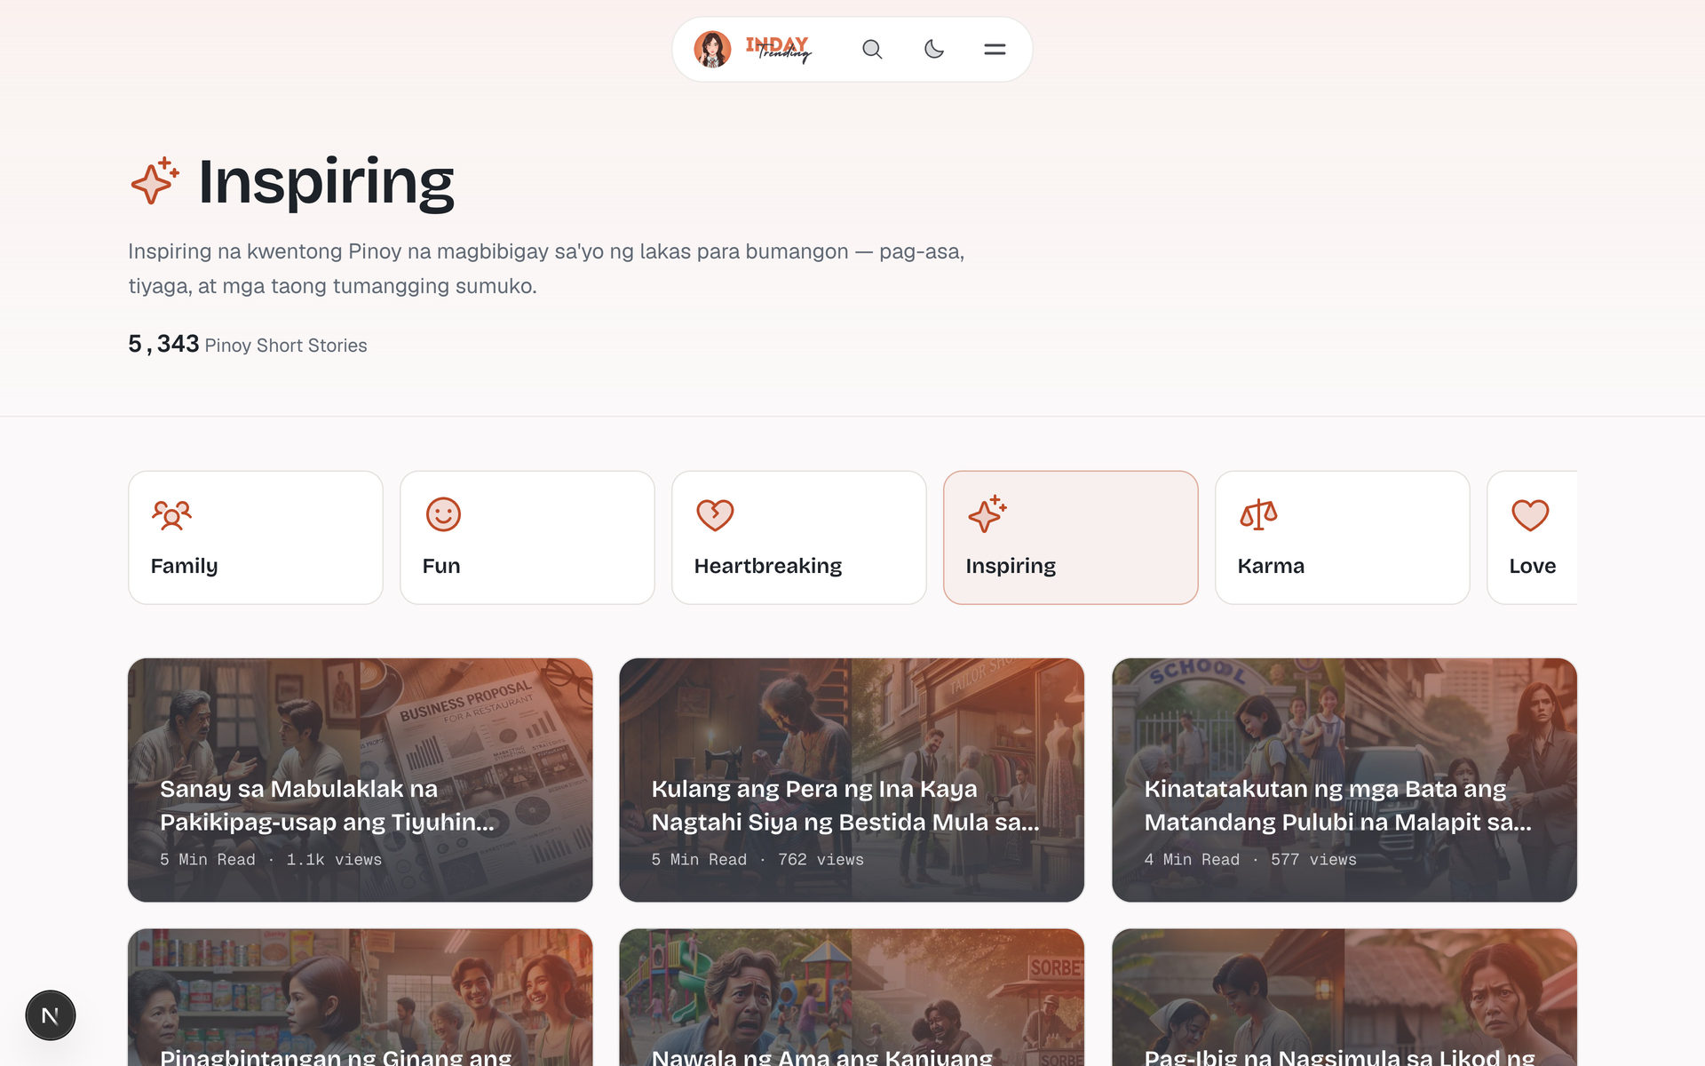Image resolution: width=1705 pixels, height=1066 pixels.
Task: Select the Fun category card
Action: tap(527, 537)
